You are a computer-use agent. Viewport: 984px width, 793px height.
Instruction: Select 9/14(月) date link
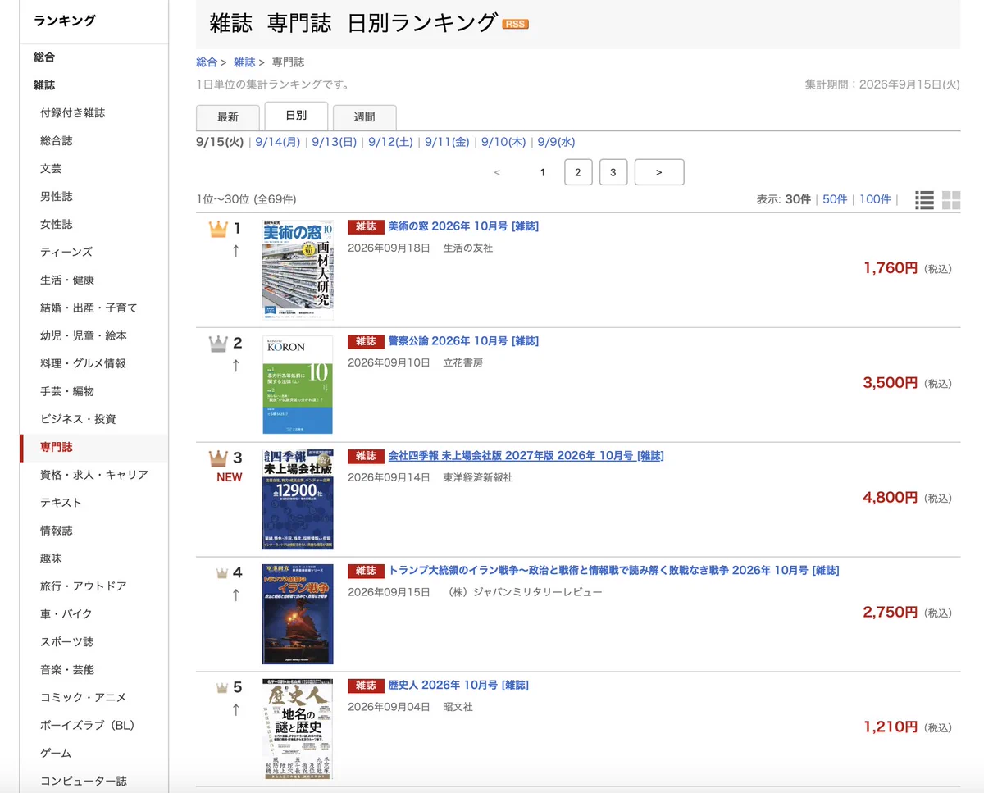click(x=278, y=142)
